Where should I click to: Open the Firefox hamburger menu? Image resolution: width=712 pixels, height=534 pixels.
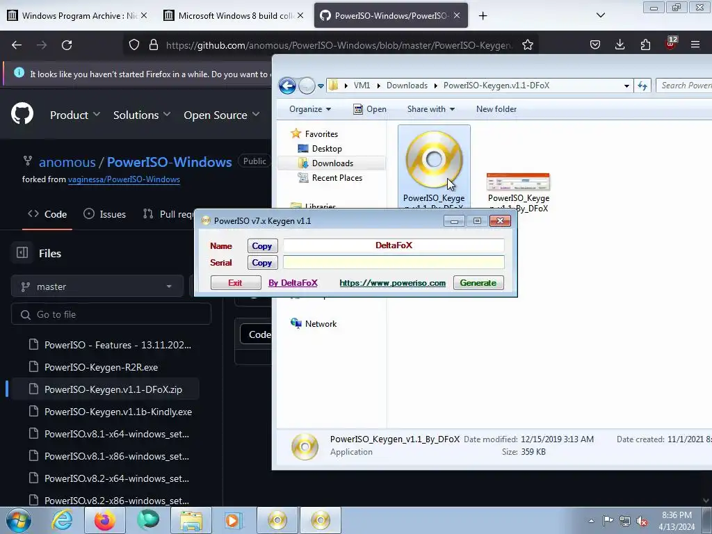[695, 45]
